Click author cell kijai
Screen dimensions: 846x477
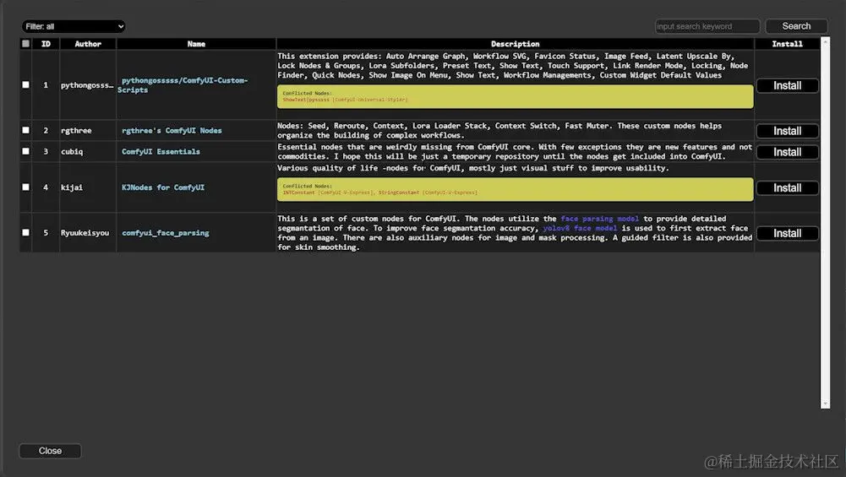72,187
